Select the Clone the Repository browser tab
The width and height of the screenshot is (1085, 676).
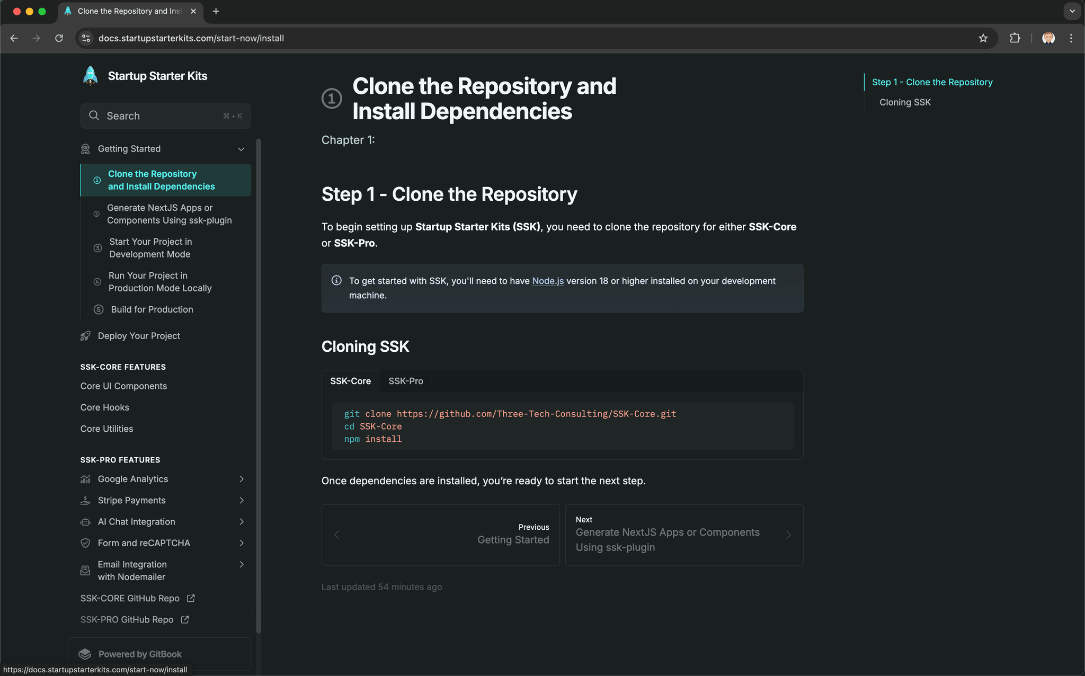130,11
